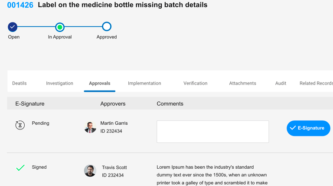View the Audit tab
This screenshot has width=333, height=186.
tap(281, 83)
